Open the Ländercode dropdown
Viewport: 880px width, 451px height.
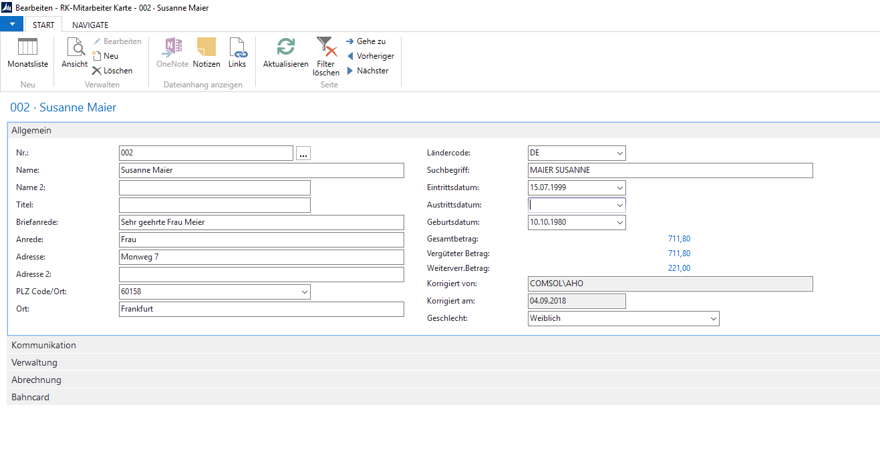pos(620,153)
